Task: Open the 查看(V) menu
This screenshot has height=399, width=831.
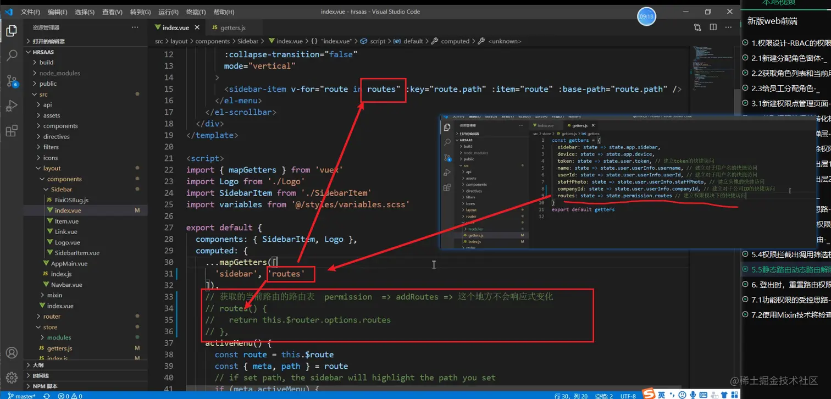Action: point(112,12)
